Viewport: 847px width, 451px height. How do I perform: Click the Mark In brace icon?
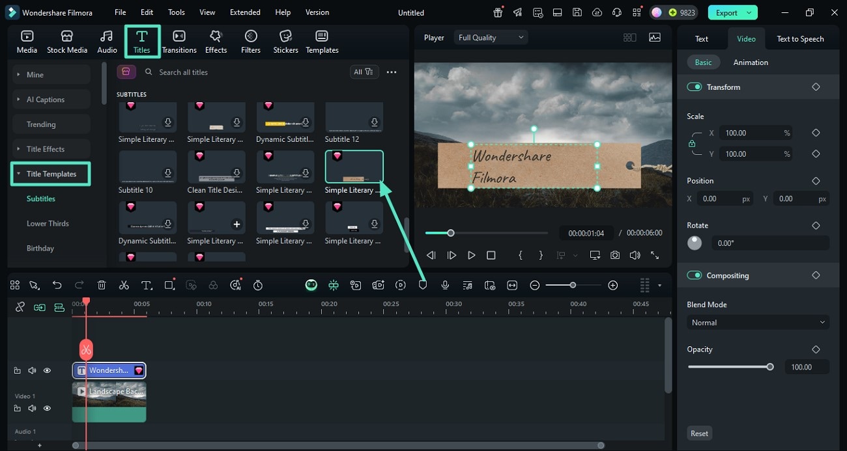coord(520,256)
